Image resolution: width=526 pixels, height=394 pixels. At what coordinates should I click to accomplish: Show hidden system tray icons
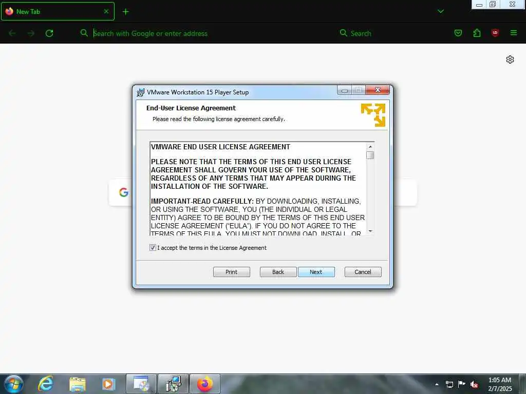click(x=437, y=384)
